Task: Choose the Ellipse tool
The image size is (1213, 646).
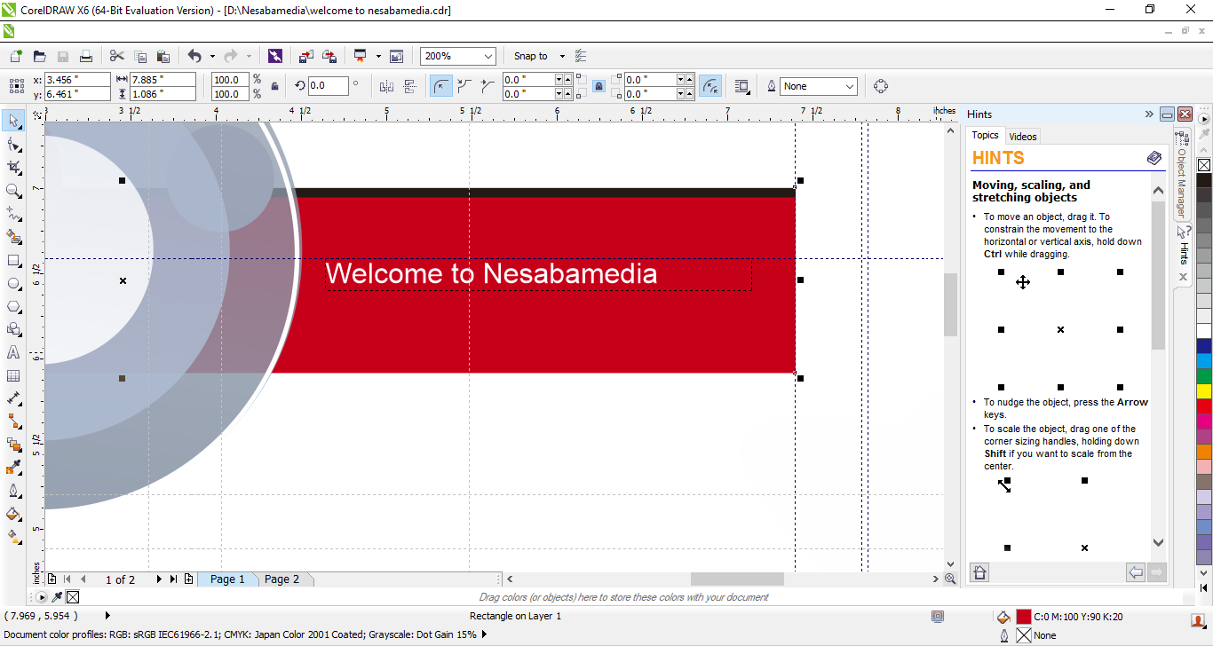Action: coord(13,284)
